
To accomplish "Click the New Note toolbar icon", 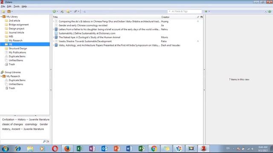I will [x=68, y=11].
